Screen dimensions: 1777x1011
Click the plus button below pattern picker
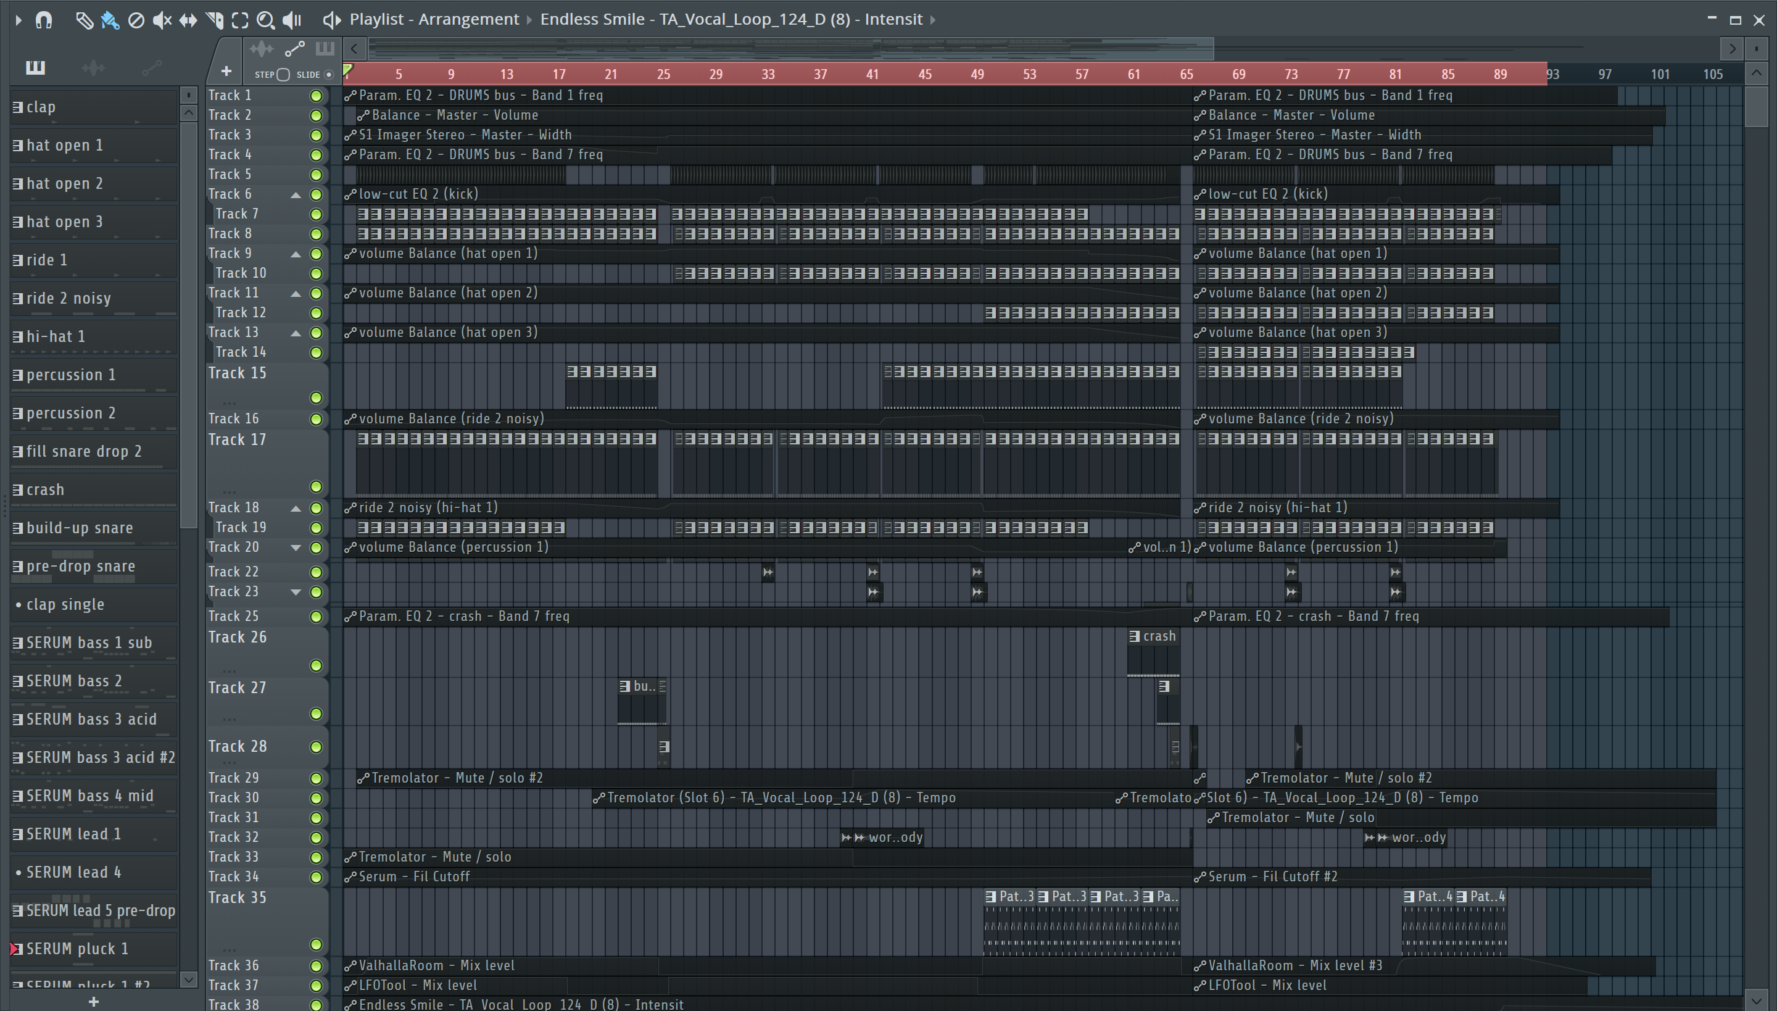pos(94,1001)
